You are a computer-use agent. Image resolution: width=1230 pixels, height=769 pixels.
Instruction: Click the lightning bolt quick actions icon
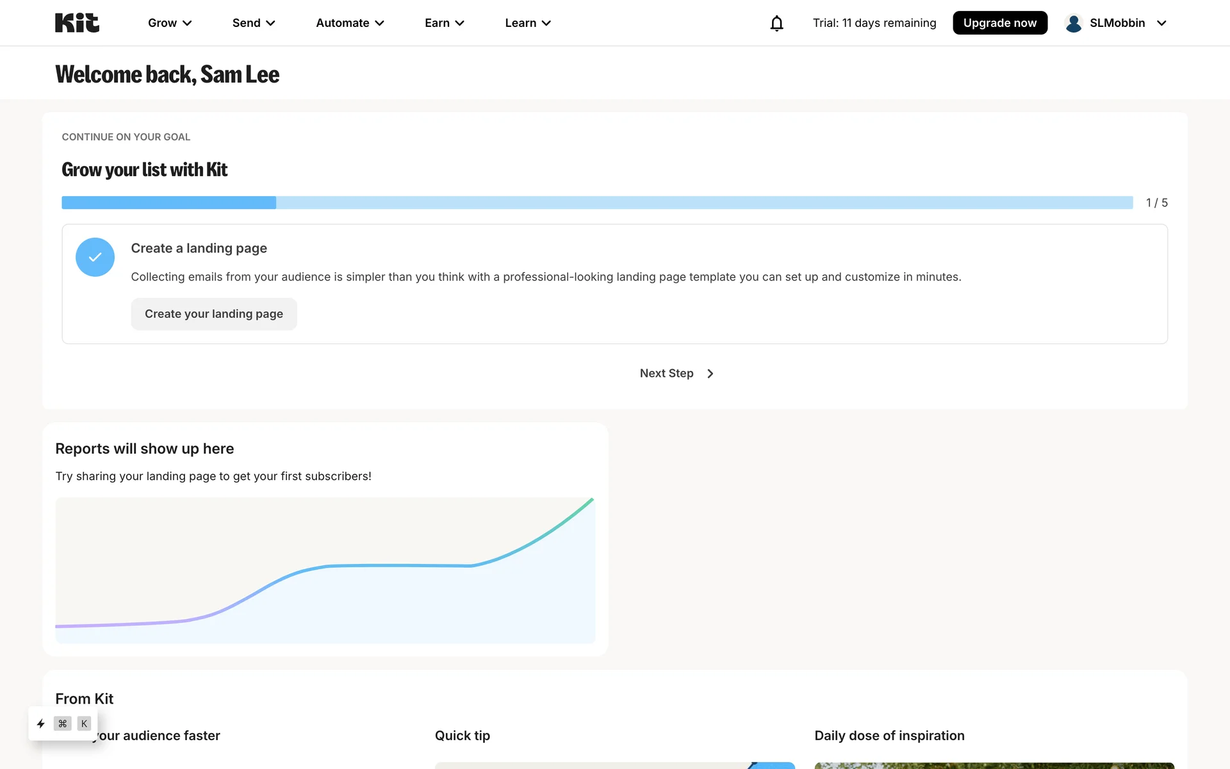(41, 724)
